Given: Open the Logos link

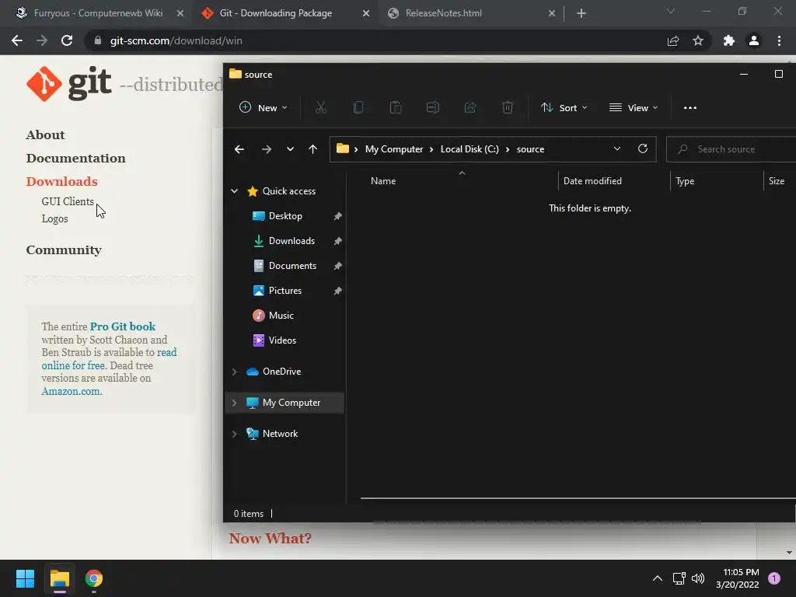Looking at the screenshot, I should 55,218.
